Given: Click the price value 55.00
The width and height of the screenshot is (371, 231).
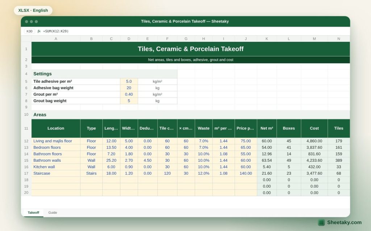Looking at the screenshot, I should coord(246,154).
